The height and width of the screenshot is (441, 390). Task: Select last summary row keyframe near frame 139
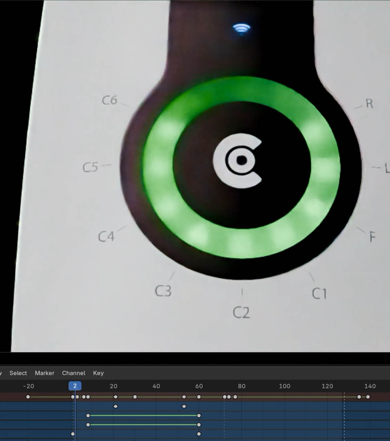368,397
